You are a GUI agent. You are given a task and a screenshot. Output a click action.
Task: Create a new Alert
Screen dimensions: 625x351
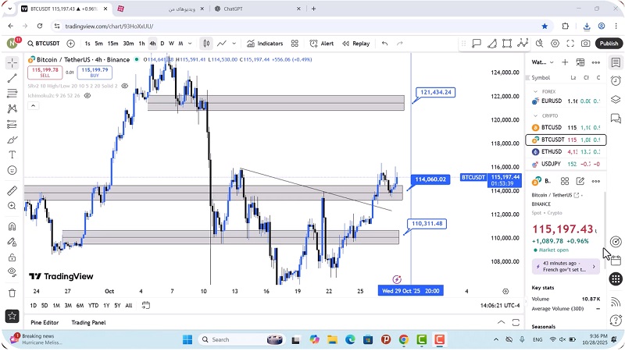321,44
